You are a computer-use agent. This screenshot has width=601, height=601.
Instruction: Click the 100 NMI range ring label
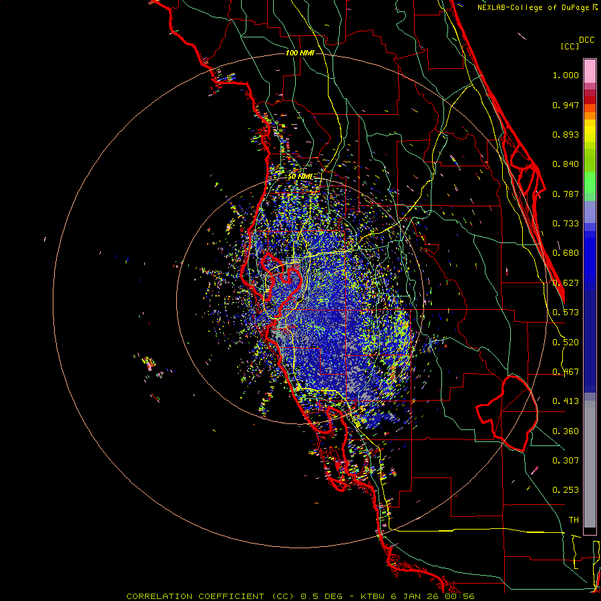300,53
